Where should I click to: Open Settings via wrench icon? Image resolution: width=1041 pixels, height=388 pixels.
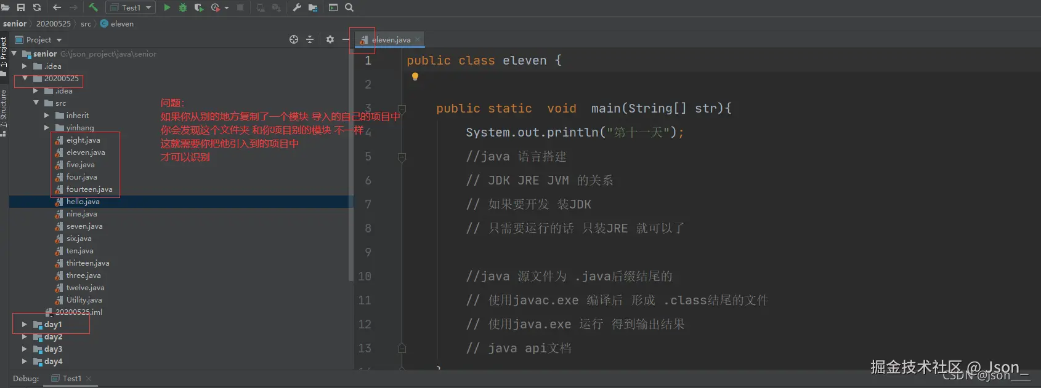(297, 7)
